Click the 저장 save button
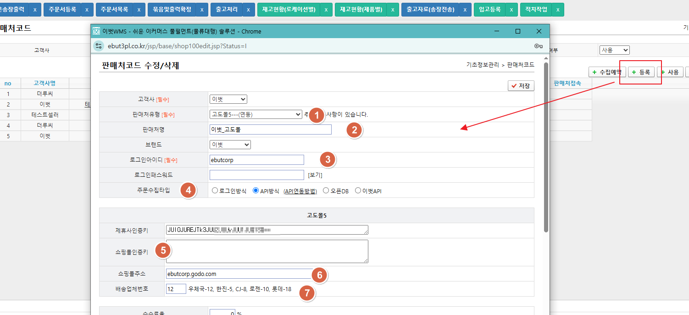This screenshot has width=689, height=315. [x=521, y=86]
